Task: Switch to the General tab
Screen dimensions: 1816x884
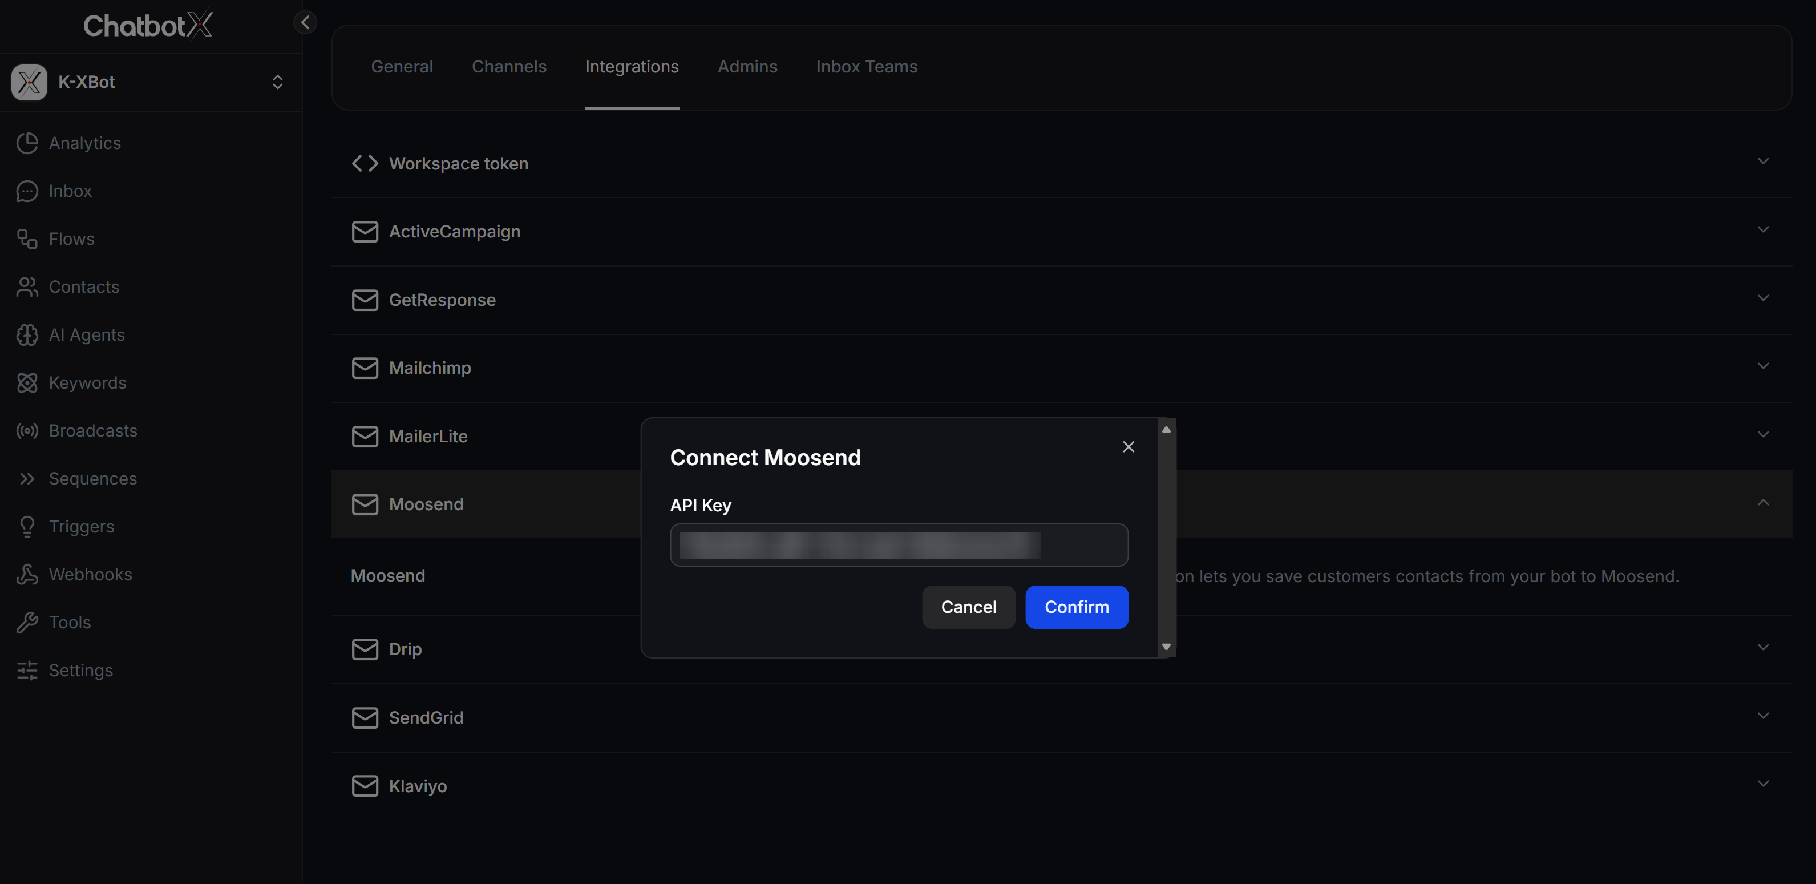Action: coord(402,66)
